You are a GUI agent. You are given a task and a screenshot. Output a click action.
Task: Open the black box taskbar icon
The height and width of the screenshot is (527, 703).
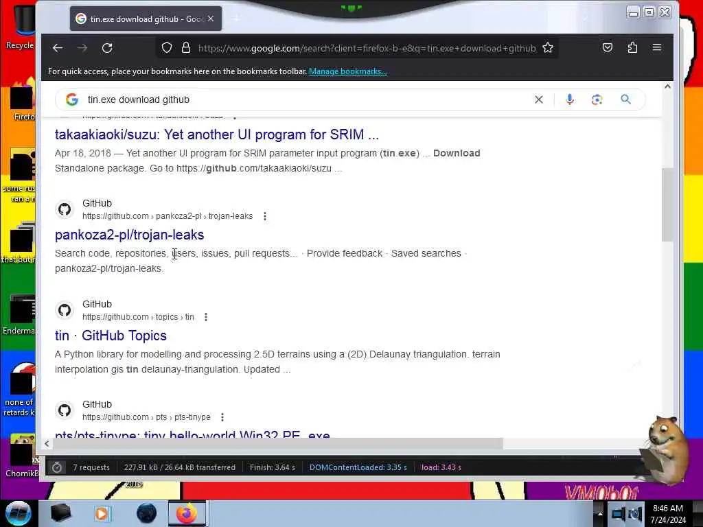[x=60, y=513]
